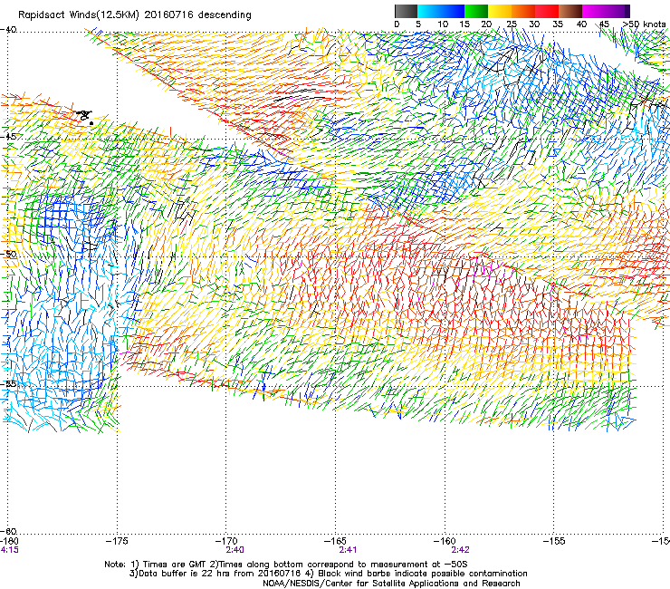Image resolution: width=670 pixels, height=589 pixels.
Task: Click the gray 0-5 knots legend segment
Action: tap(406, 11)
